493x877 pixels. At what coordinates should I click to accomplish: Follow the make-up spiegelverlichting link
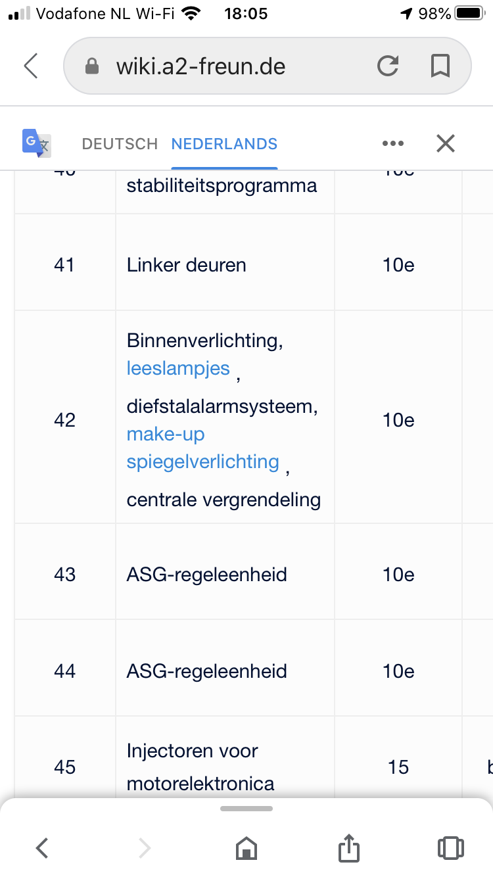203,448
